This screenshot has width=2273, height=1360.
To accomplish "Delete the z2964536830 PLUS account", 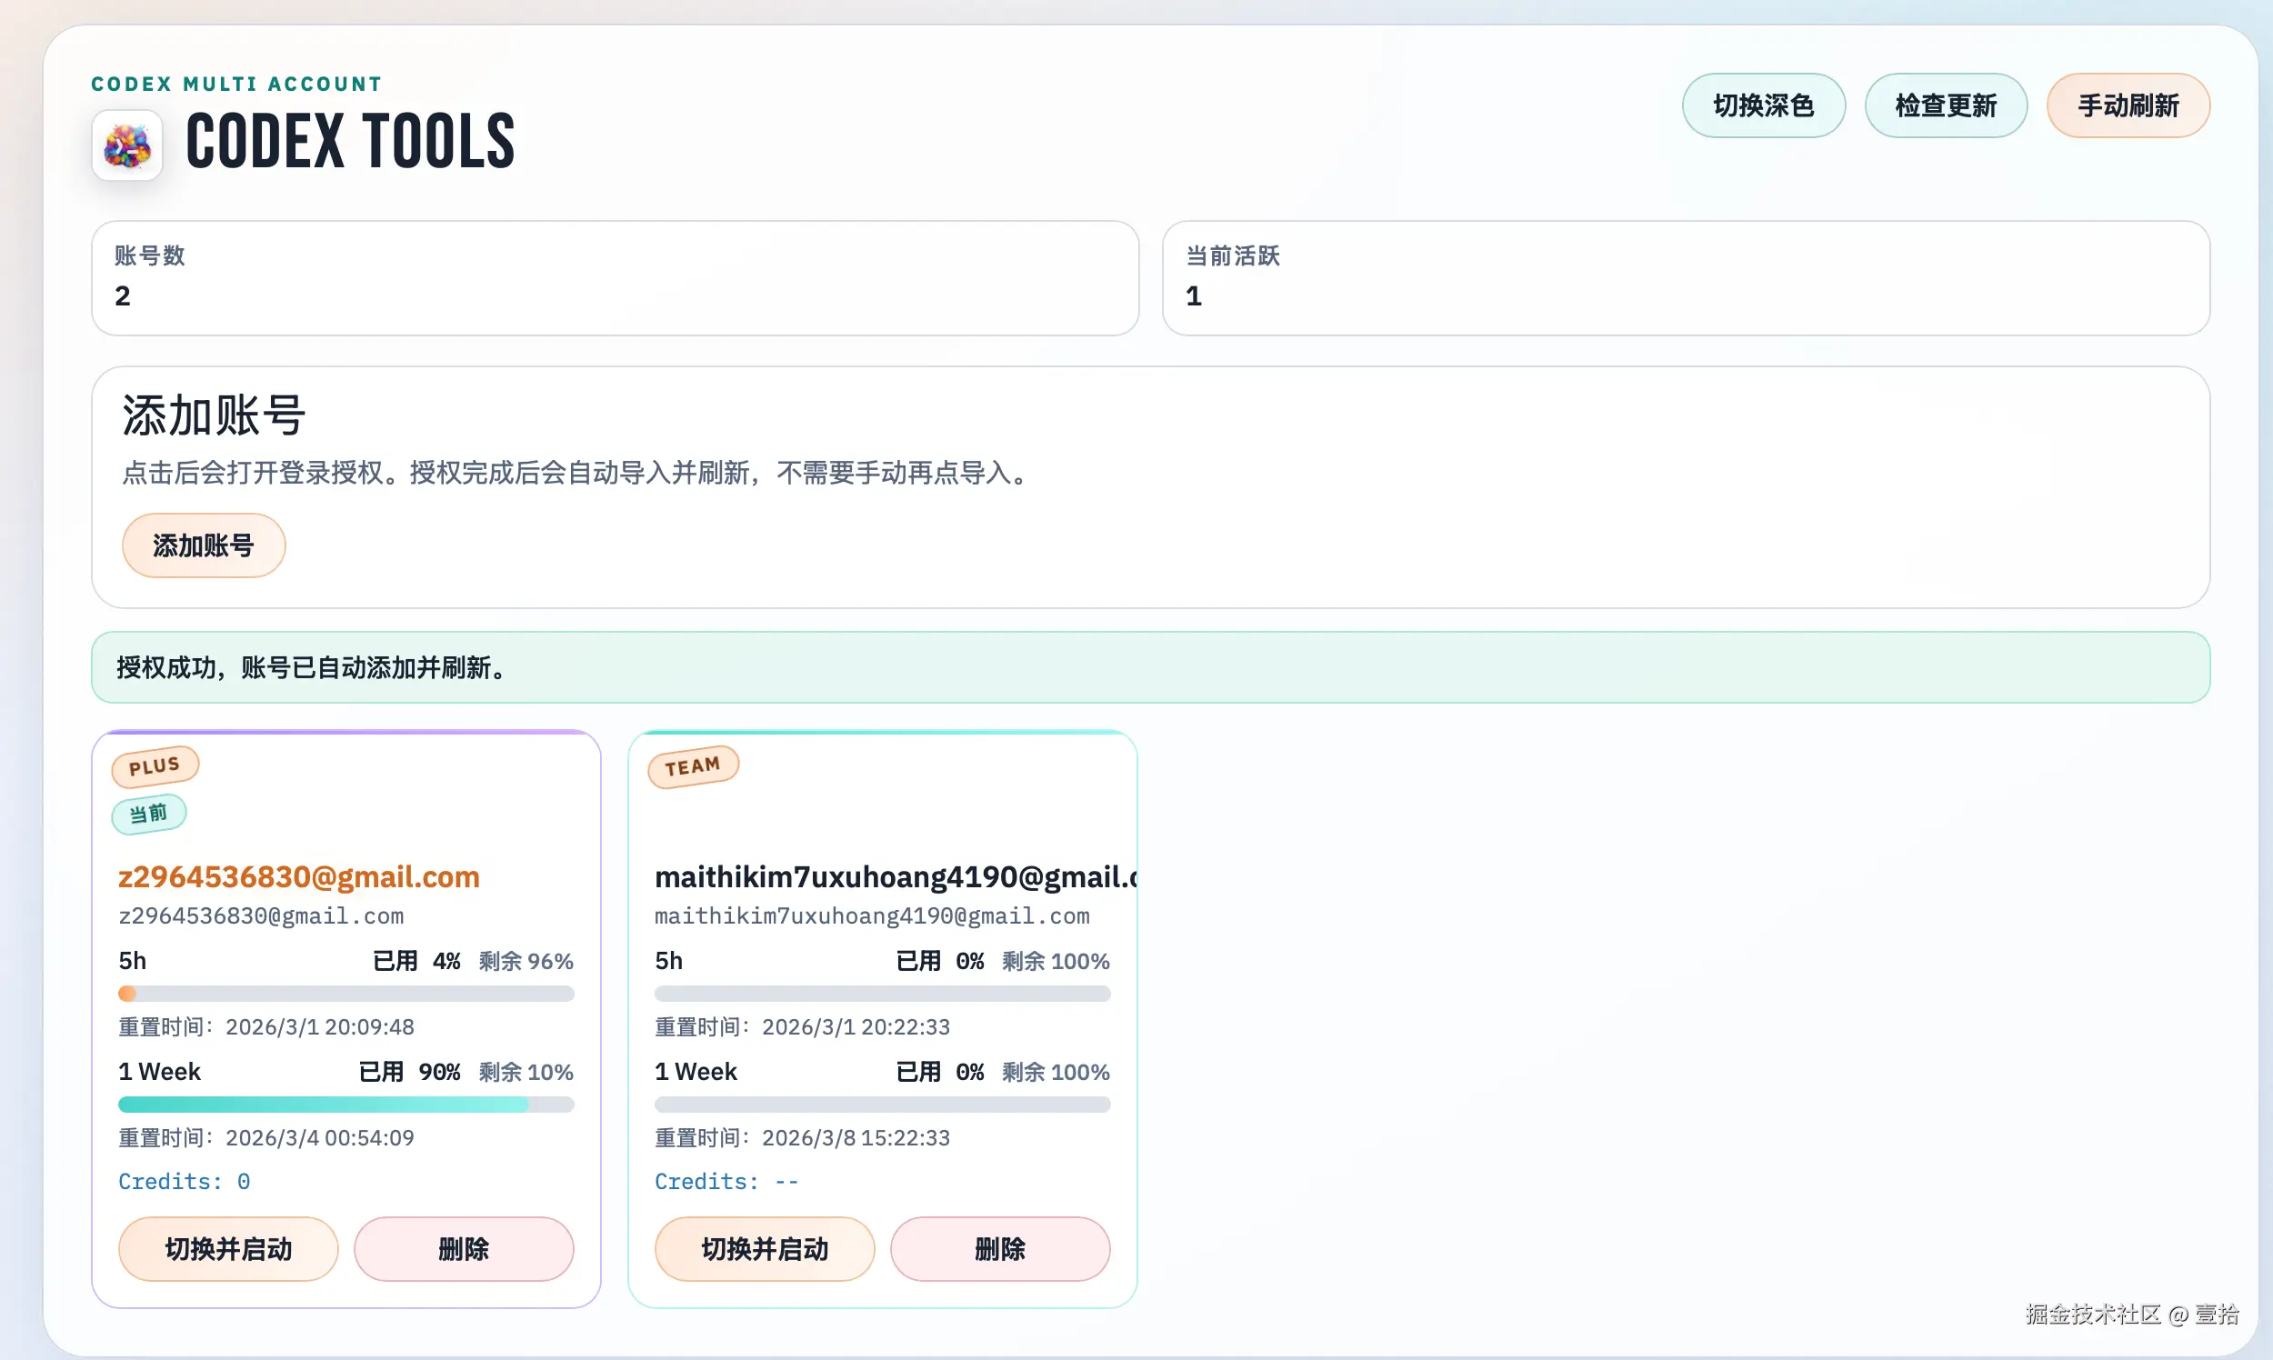I will point(464,1248).
